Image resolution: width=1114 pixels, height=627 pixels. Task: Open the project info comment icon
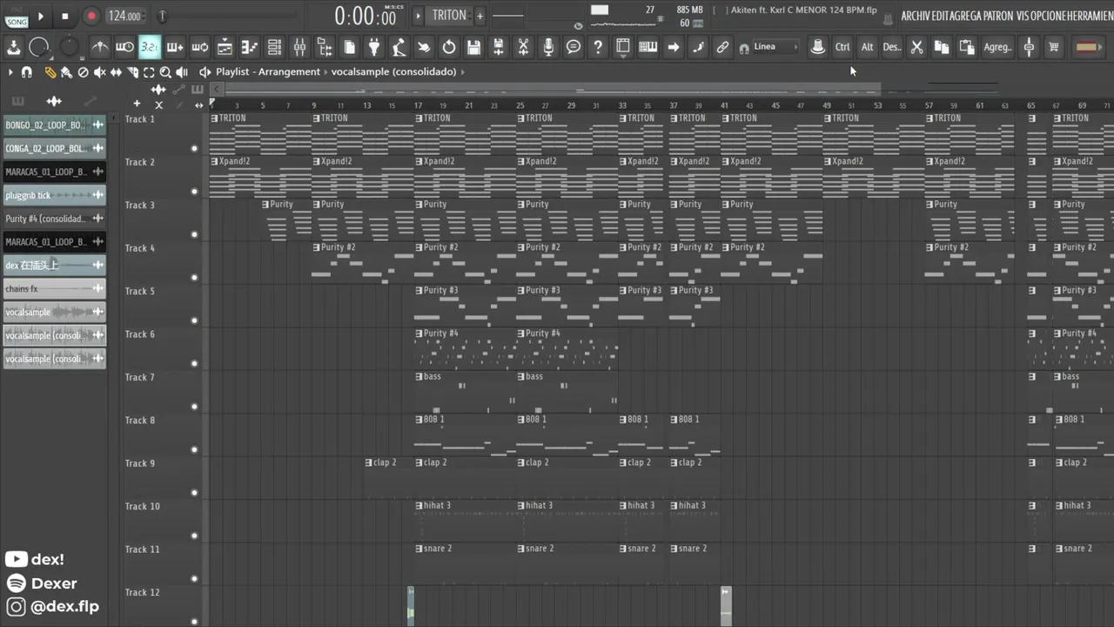coord(573,47)
